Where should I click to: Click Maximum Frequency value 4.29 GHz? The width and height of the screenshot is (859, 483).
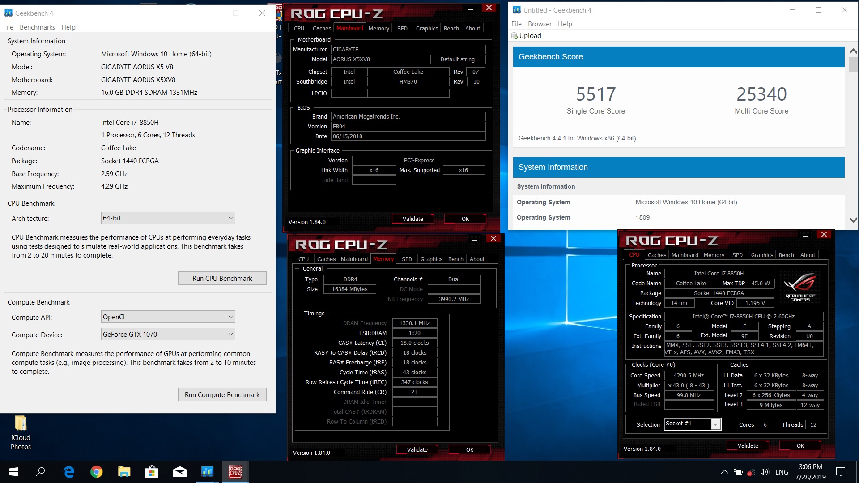tap(114, 186)
